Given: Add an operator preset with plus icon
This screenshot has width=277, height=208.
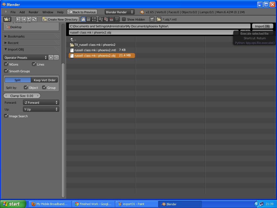Looking at the screenshot, I should [x=51, y=57].
